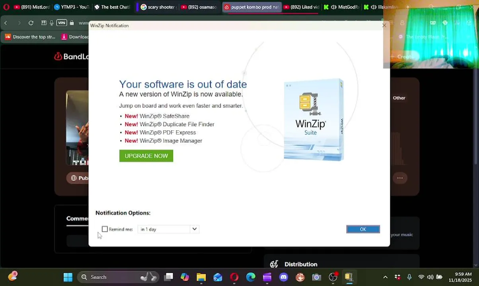
Task: Go back in the Opera browser
Action: click(x=6, y=23)
